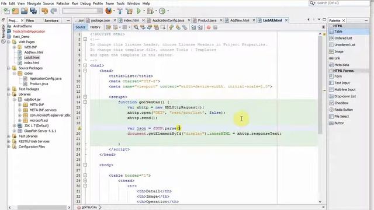Click the Redo toolbar icon

(x=54, y=11)
